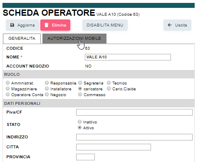Click the PROVINCIA input field
The width and height of the screenshot is (198, 162).
click(85, 157)
